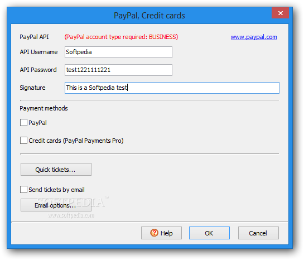304x260 pixels.
Task: Click the Signature label
Action: [32, 88]
